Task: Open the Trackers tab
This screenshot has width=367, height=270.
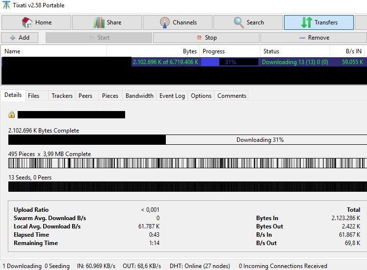Action: [x=62, y=96]
